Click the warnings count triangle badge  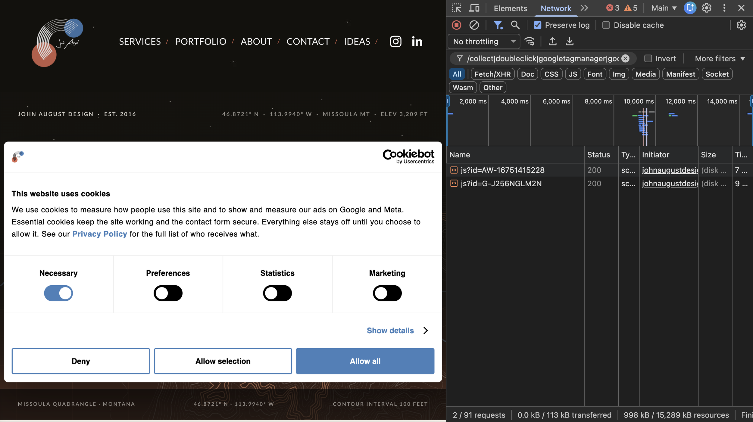tap(631, 8)
